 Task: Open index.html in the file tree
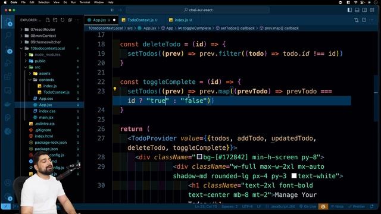[x=43, y=136]
